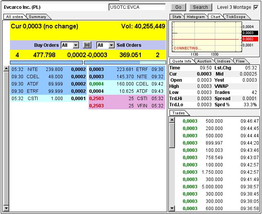Select the ETRF buy order 99.999
The width and height of the screenshot is (262, 214).
click(48, 91)
